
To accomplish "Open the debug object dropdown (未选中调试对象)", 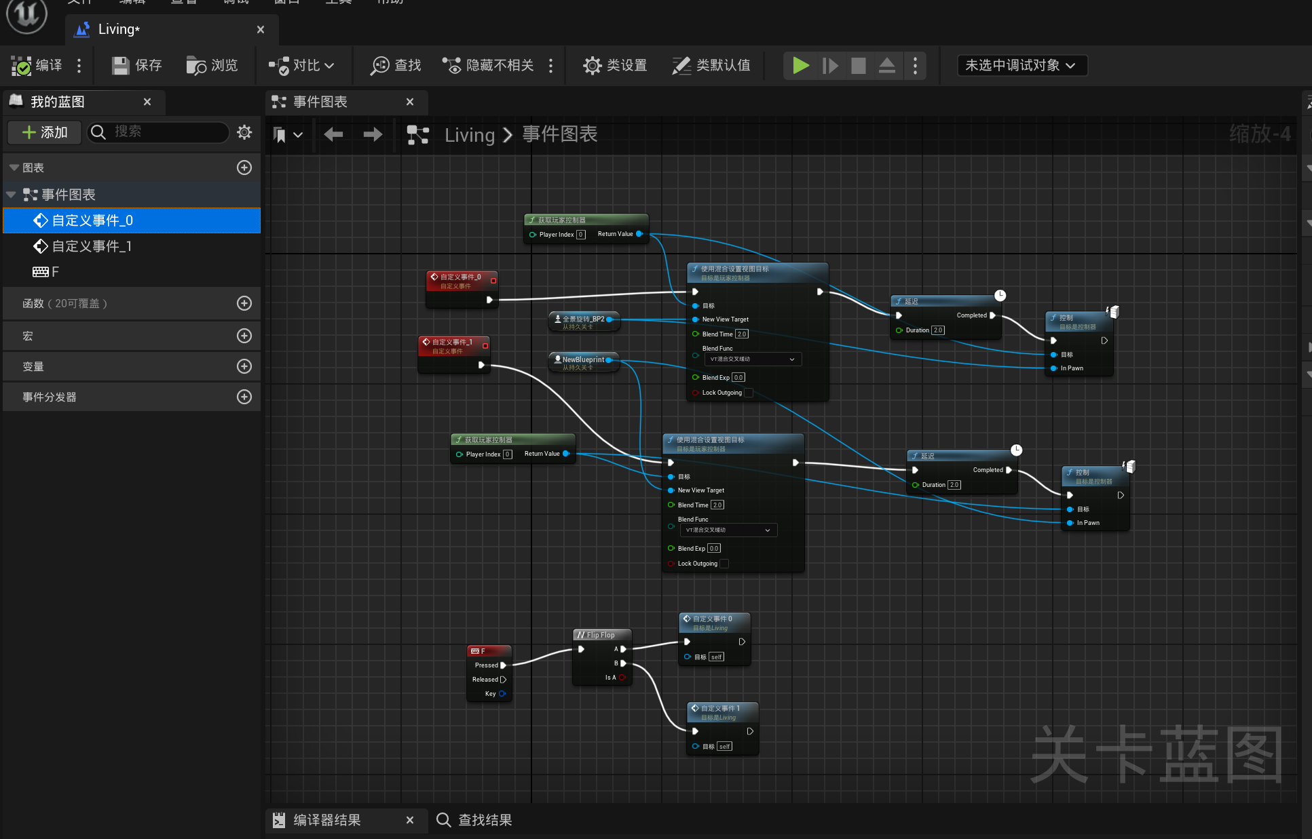I will 1022,66.
